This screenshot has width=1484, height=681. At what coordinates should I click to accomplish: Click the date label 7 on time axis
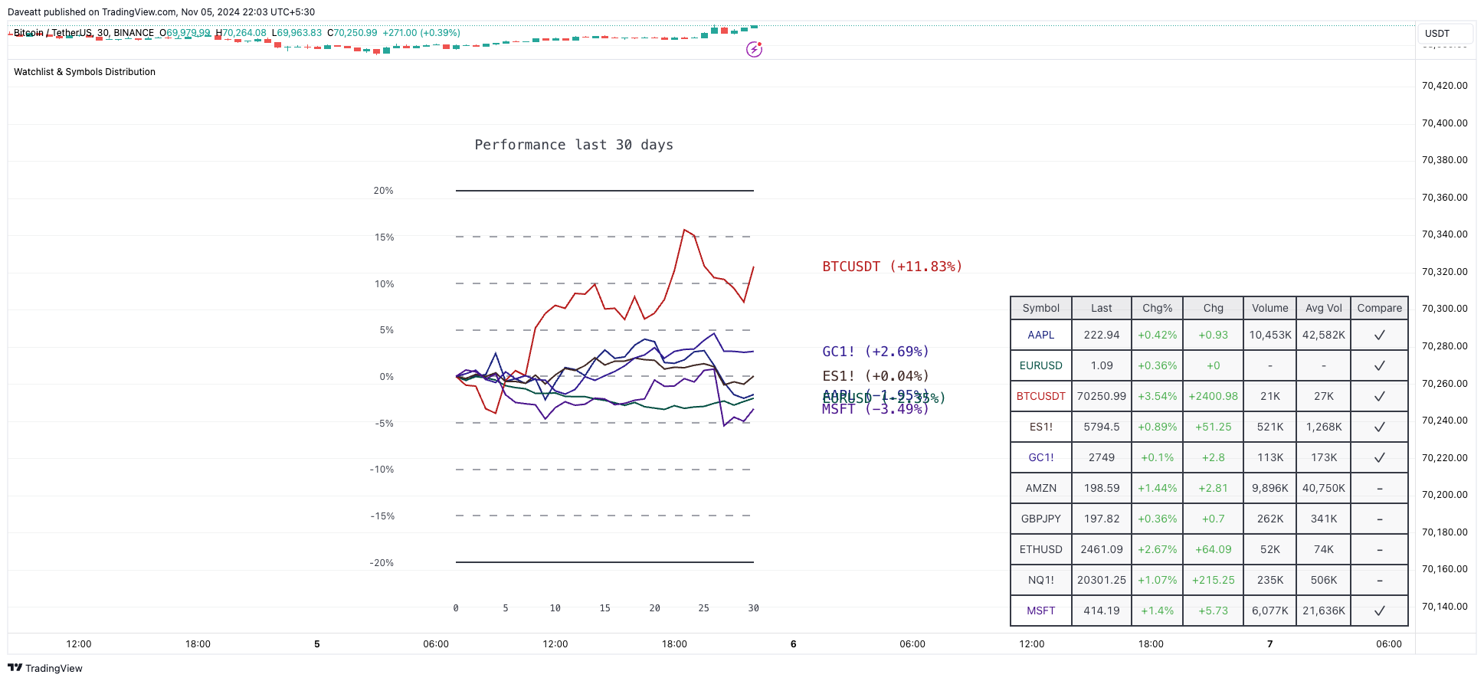[x=1270, y=644]
